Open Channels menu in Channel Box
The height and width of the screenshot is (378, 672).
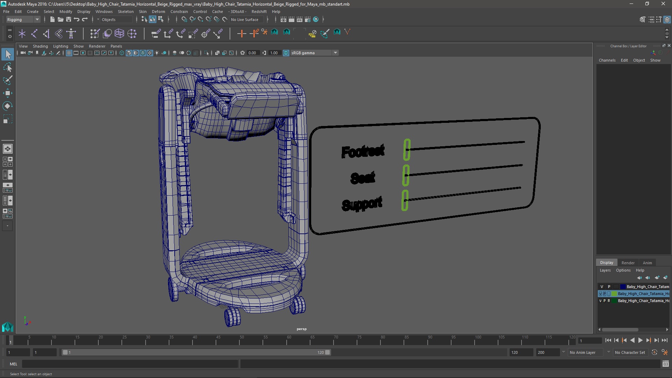coord(607,60)
